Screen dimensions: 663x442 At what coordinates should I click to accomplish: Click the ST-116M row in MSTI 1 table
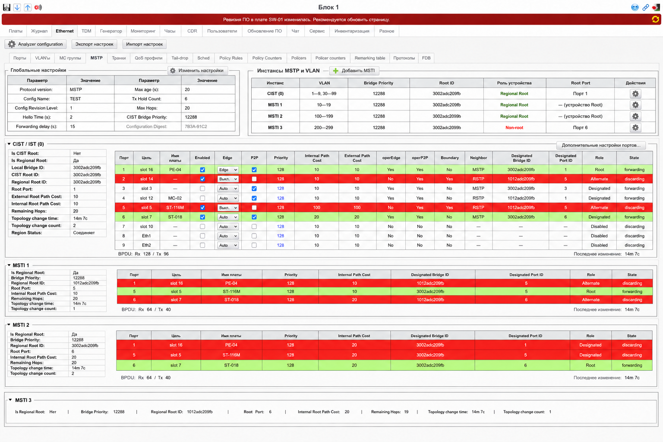(385, 291)
